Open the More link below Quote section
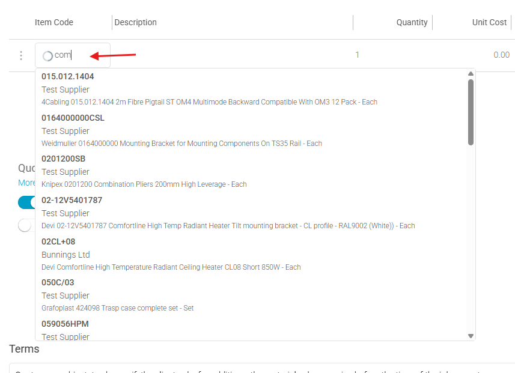The height and width of the screenshot is (373, 515). pos(26,183)
